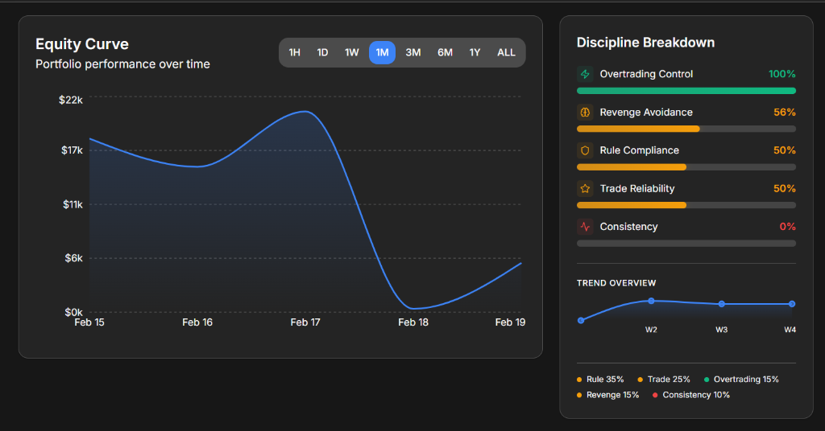
Task: Switch to the 3M time range
Action: [413, 53]
